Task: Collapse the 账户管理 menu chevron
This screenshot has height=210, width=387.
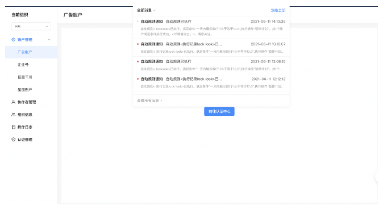Action: click(49, 40)
